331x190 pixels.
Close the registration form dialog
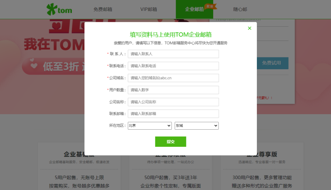(250, 28)
